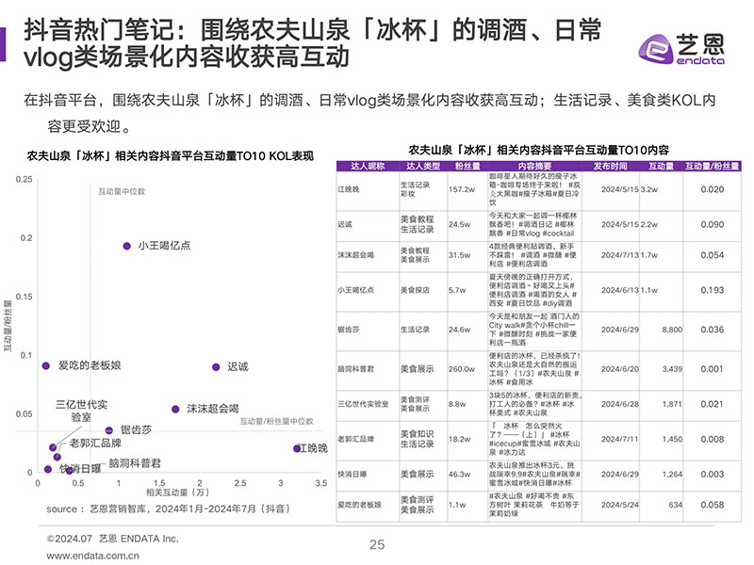Click the date 2024/5/24

(620, 505)
